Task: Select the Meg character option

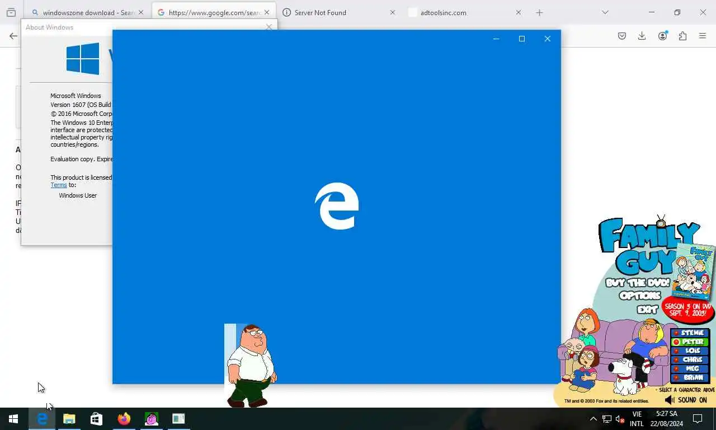Action: coord(690,368)
